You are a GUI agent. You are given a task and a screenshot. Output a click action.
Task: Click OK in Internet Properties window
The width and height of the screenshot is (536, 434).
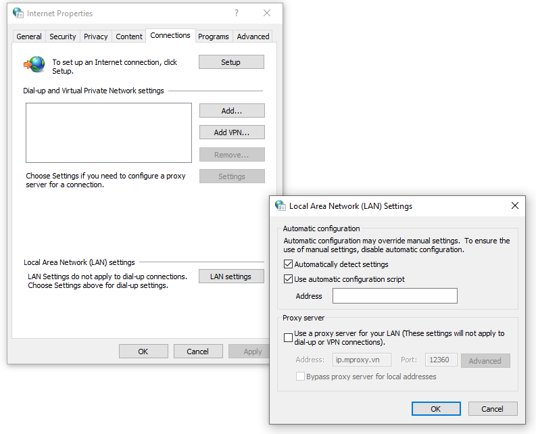(x=143, y=352)
